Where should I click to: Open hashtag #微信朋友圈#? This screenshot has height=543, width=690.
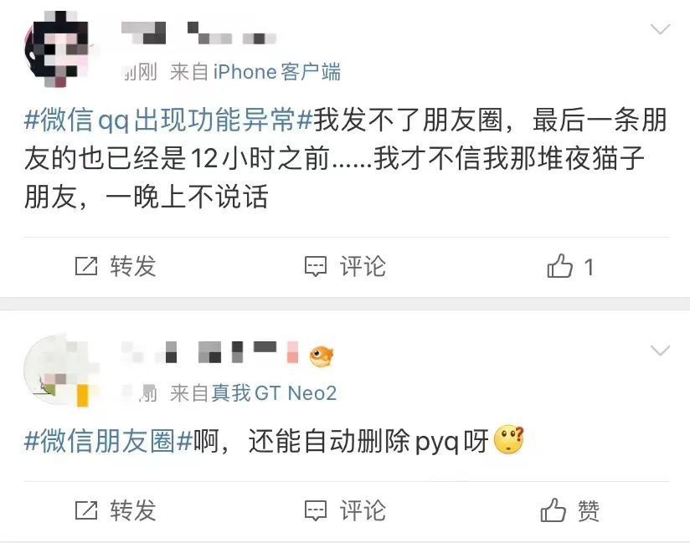tap(109, 441)
